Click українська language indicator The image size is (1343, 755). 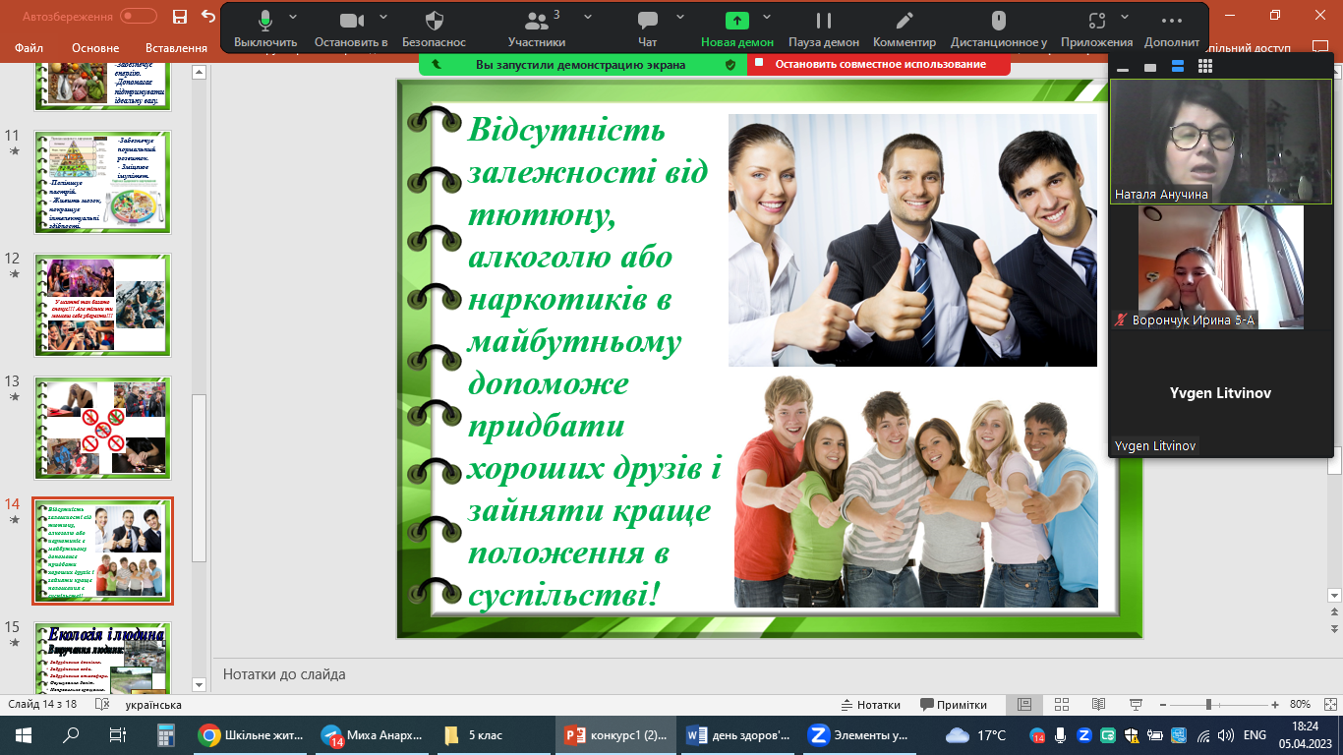coord(153,705)
